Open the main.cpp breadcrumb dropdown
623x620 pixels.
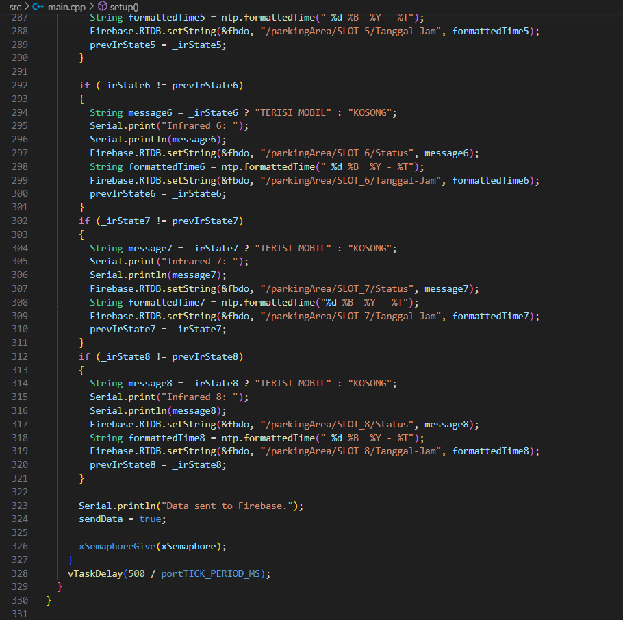65,5
